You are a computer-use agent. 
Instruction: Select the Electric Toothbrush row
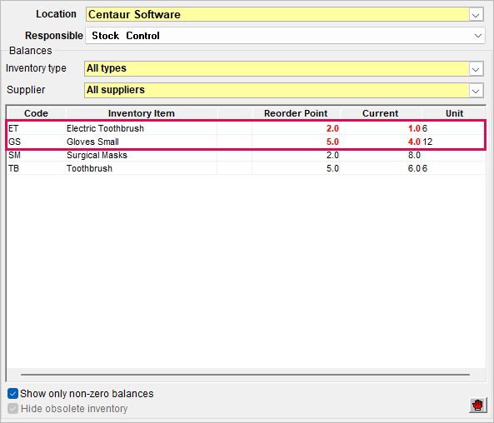[246, 128]
